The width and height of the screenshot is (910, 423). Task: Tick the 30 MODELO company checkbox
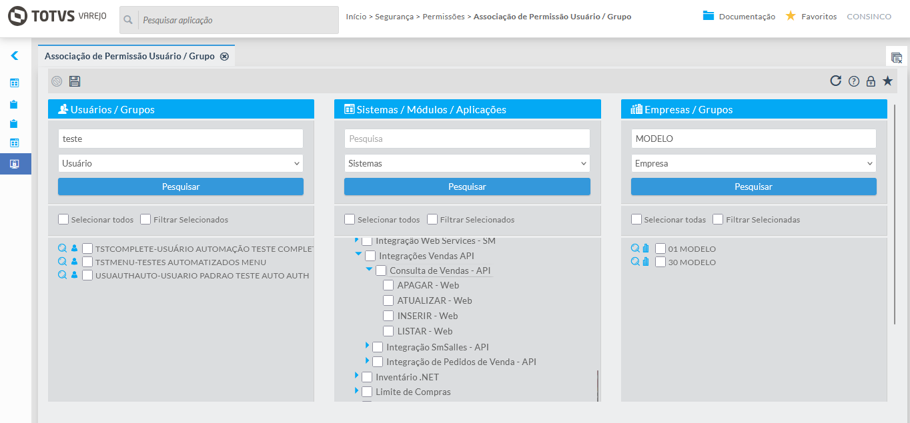coord(660,262)
